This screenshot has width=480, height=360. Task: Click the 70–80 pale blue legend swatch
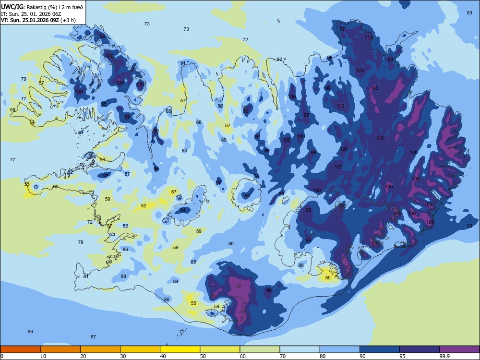pyautogui.click(x=300, y=349)
